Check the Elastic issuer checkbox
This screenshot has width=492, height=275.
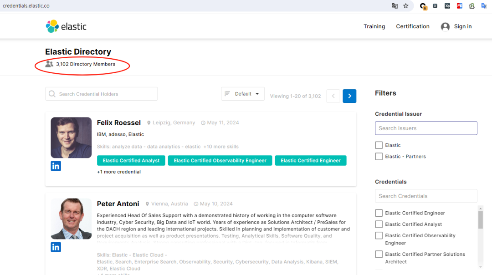point(379,145)
